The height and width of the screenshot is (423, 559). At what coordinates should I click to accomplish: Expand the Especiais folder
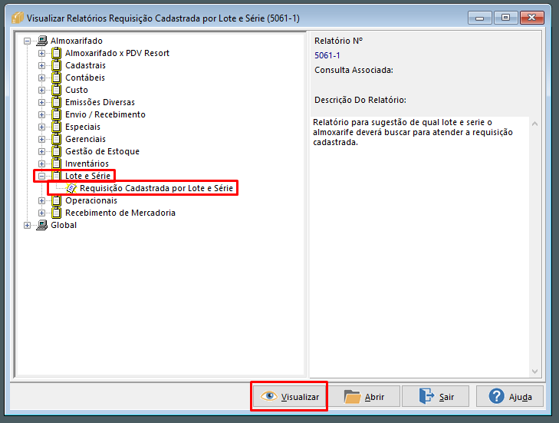tap(41, 127)
